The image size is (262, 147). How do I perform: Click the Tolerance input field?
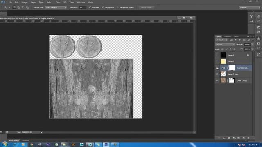tap(83, 7)
